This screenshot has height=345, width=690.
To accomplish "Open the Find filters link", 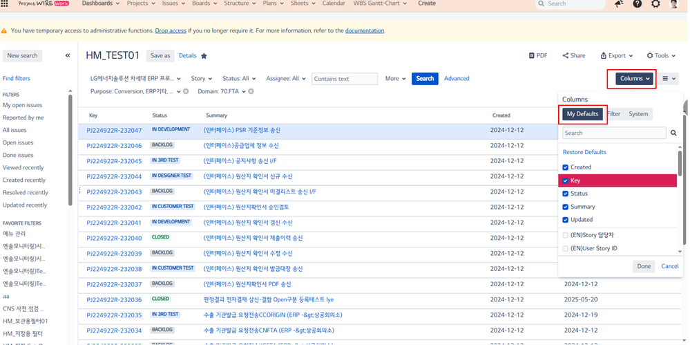I will (x=17, y=78).
